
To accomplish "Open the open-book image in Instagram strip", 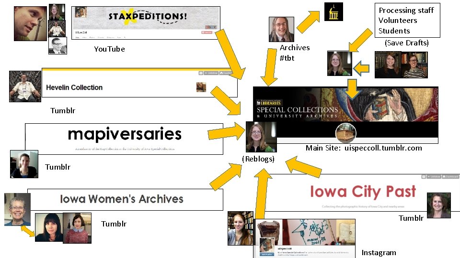I will tap(345, 231).
